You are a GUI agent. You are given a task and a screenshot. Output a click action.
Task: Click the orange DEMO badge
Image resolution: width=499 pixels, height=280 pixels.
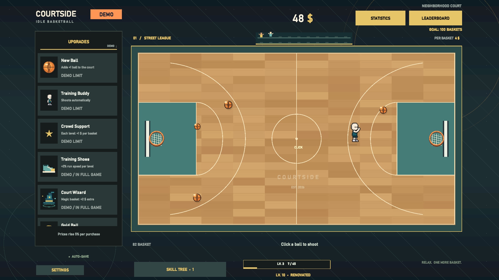click(106, 15)
